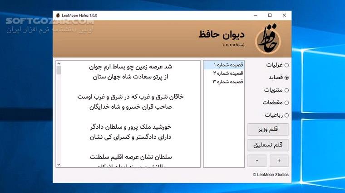Click the قلم وزیر font button
The image size is (345, 193).
point(268,129)
